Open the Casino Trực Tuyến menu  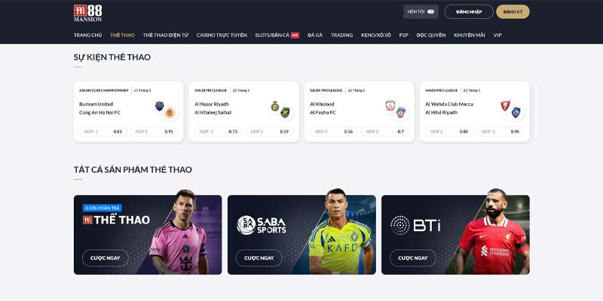[222, 35]
